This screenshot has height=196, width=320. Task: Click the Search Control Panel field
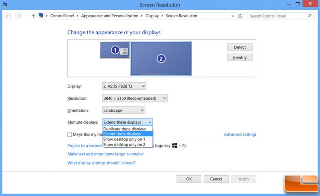coord(281,16)
